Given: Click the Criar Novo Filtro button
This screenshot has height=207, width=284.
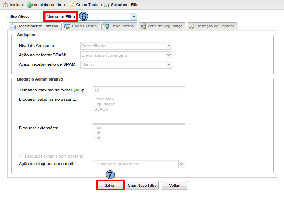Looking at the screenshot, I should [x=142, y=185].
